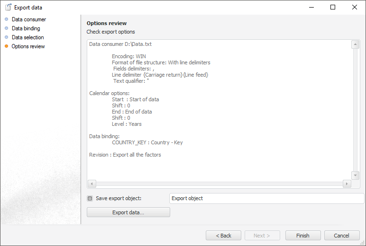The width and height of the screenshot is (366, 246).
Task: Enable the Save export object checkbox
Action: coord(90,199)
